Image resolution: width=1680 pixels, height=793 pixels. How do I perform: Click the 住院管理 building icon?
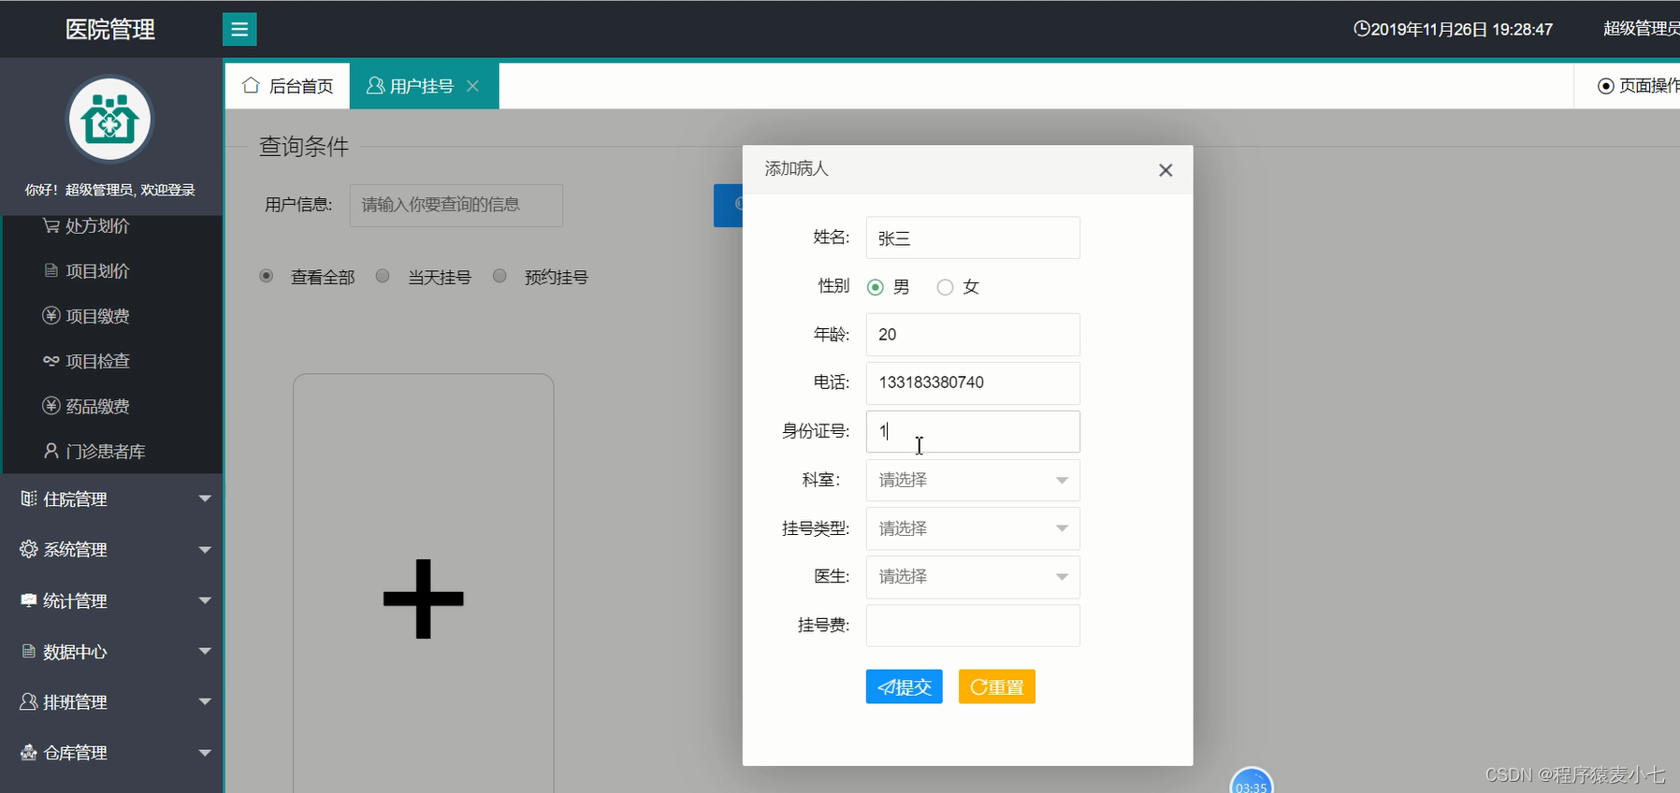pos(29,498)
